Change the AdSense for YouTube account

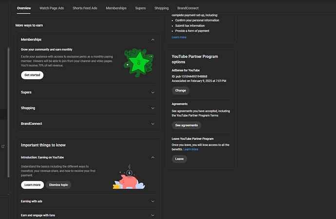click(181, 91)
